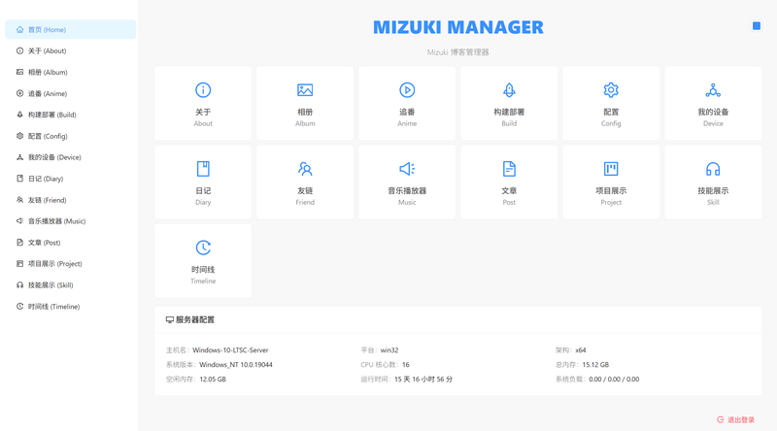Go to 相册 (Album) in sidebar
Viewport: 777px width, 431px height.
70,73
